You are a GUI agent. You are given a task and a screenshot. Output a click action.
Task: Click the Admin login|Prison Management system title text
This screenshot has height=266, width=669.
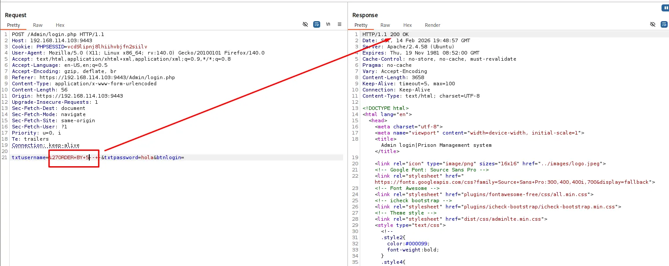click(436, 145)
